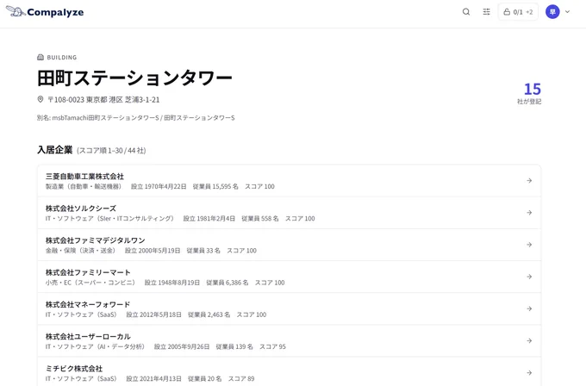Click 従業員 6,386 名 value
This screenshot has height=386, width=586.
pos(228,283)
